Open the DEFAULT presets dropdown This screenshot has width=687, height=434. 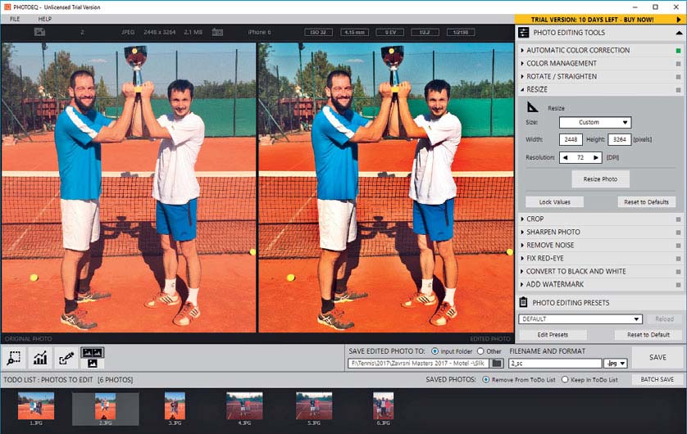click(580, 319)
